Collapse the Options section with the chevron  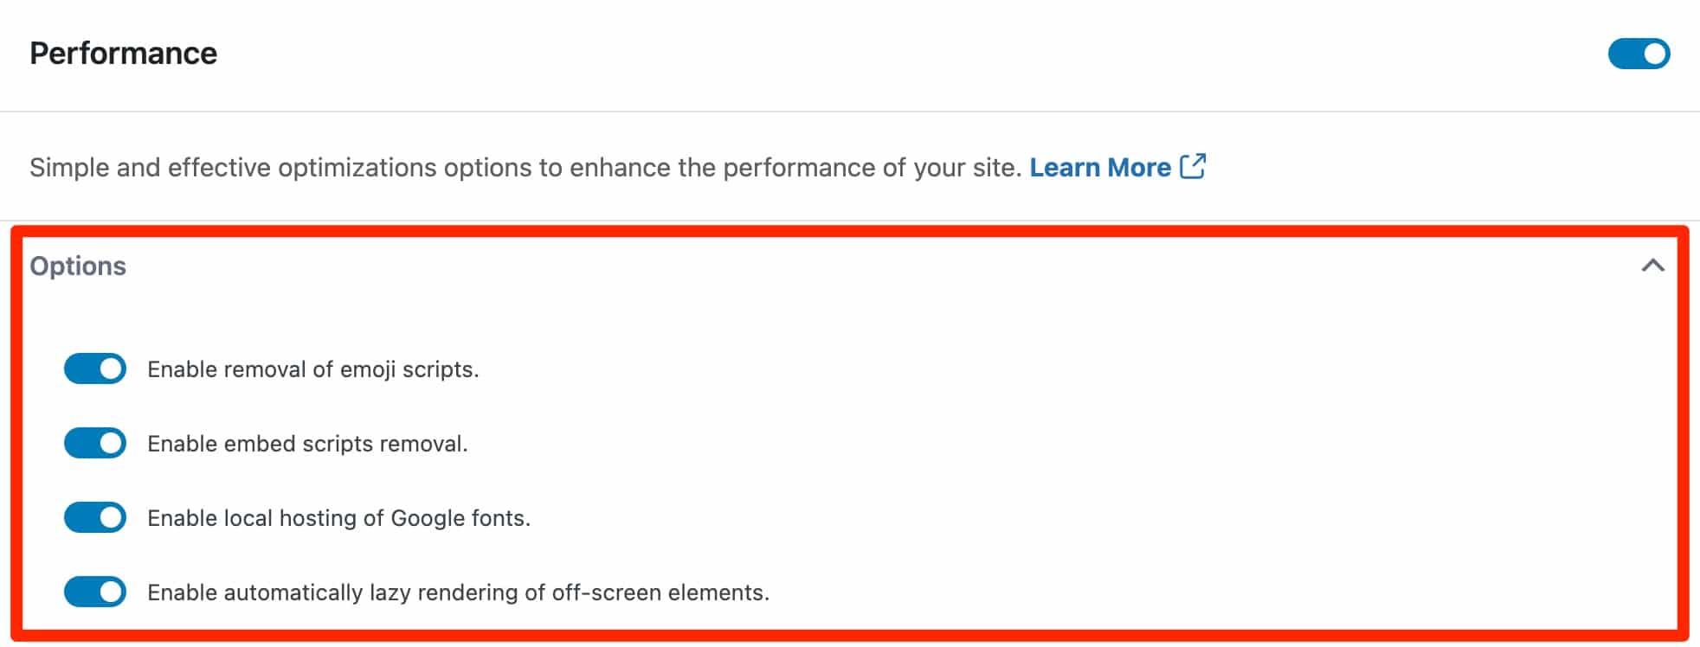1652,266
